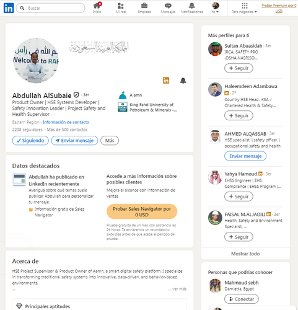
Task: Open Mahmoud sebh profile name
Action: click(242, 283)
